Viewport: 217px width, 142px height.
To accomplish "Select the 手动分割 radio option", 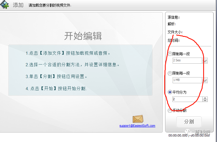I will (170, 110).
